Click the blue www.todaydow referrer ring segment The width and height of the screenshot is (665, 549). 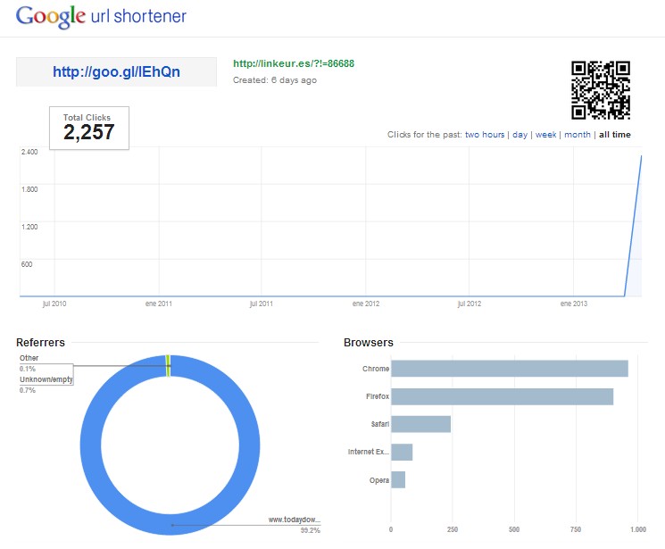point(170,524)
